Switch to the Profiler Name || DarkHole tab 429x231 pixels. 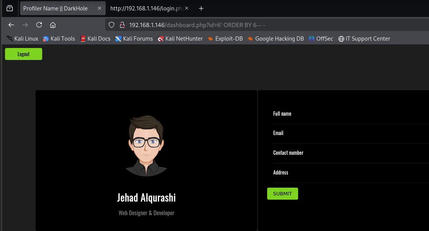point(63,8)
